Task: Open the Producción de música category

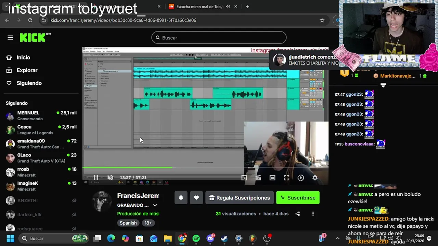Action: (138, 214)
